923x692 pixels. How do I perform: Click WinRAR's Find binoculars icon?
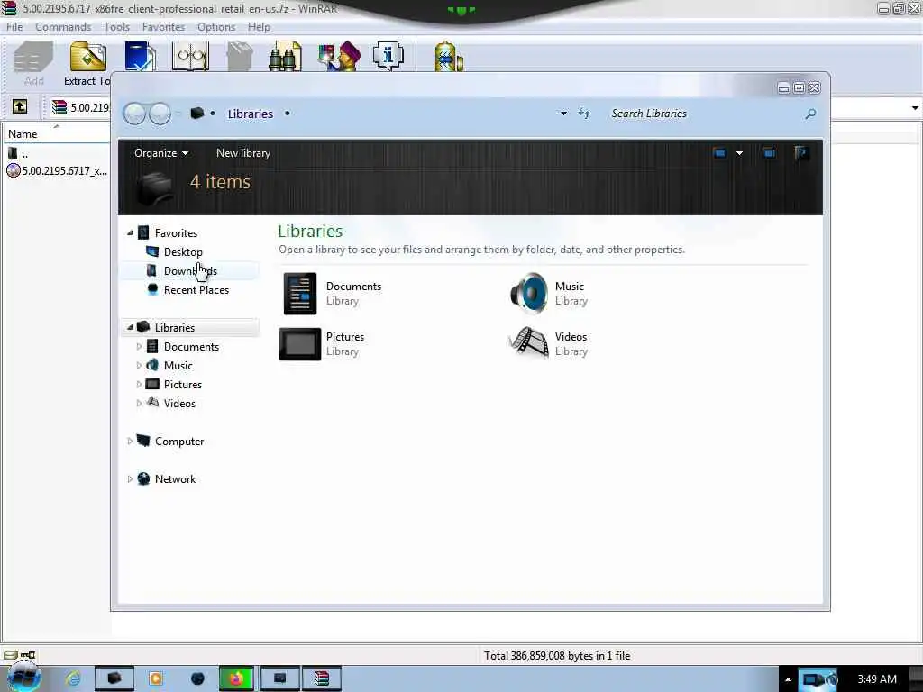pyautogui.click(x=285, y=57)
